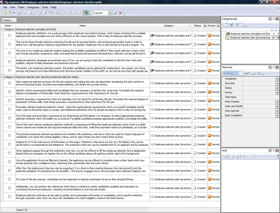This screenshot has width=280, height=213.
Task: Click the print icon in Note panel
Action: [x=237, y=156]
